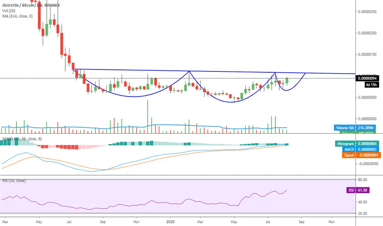Click the 0.00000200 price axis tick
Screen dimensions: 383x226
pyautogui.click(x=367, y=33)
